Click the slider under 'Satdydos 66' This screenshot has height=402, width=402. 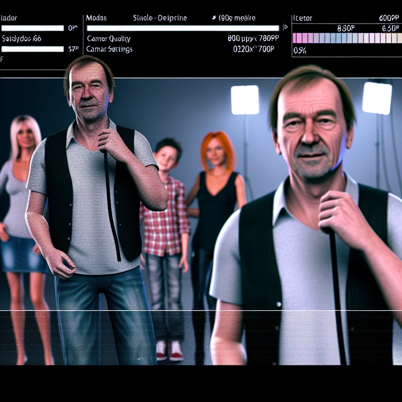pyautogui.click(x=32, y=49)
